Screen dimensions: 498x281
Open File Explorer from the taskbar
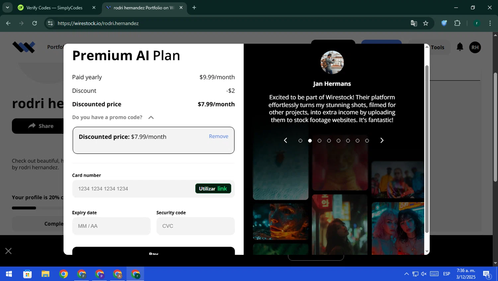coord(45,274)
